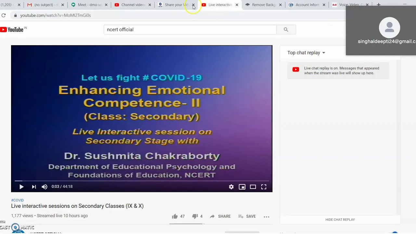Toggle theater mode
This screenshot has width=416, height=234.
pos(253,187)
